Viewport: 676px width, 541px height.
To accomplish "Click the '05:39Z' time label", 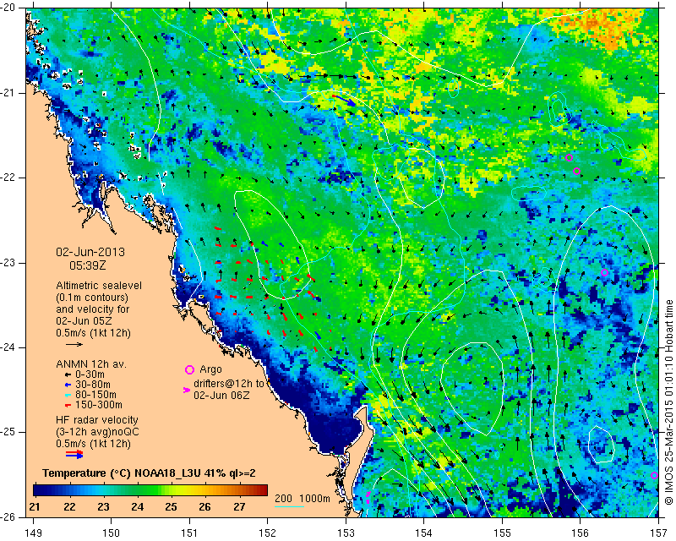I will coord(88,265).
